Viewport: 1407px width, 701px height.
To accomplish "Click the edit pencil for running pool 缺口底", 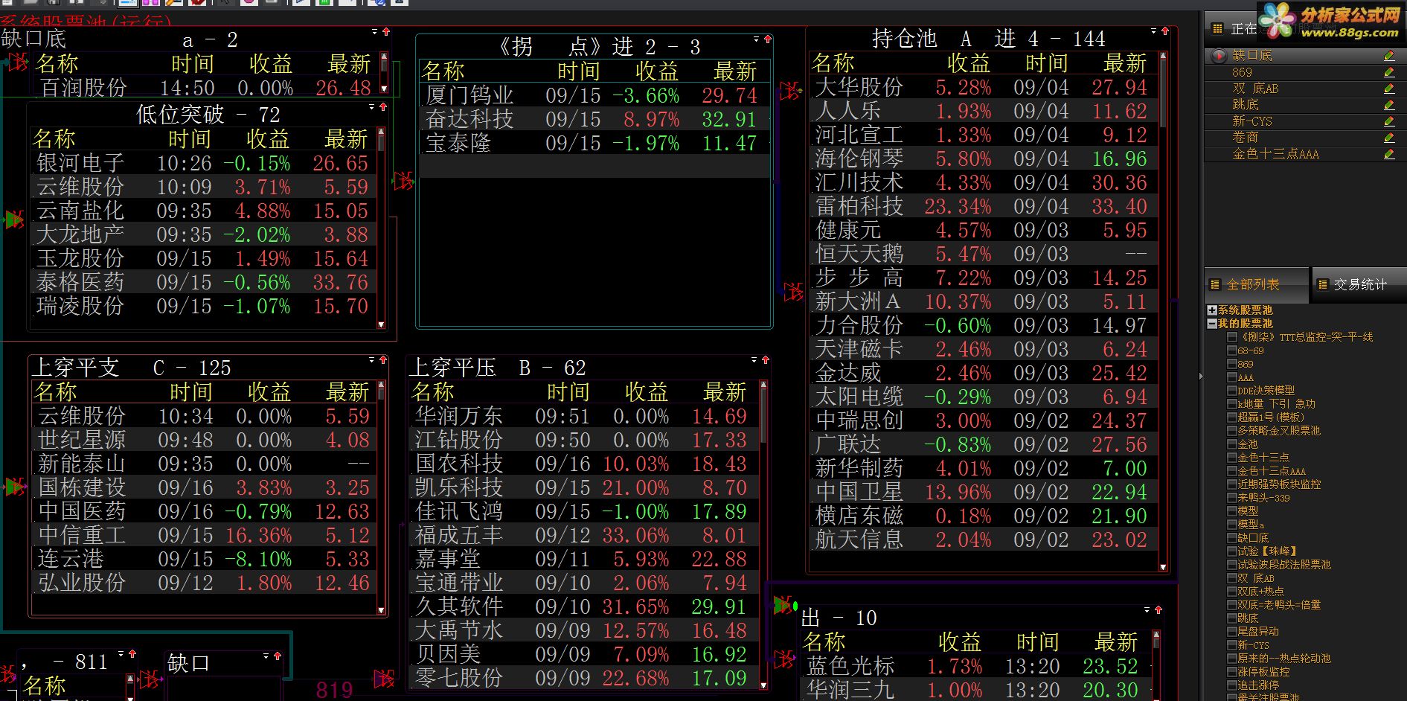I will pyautogui.click(x=1388, y=56).
